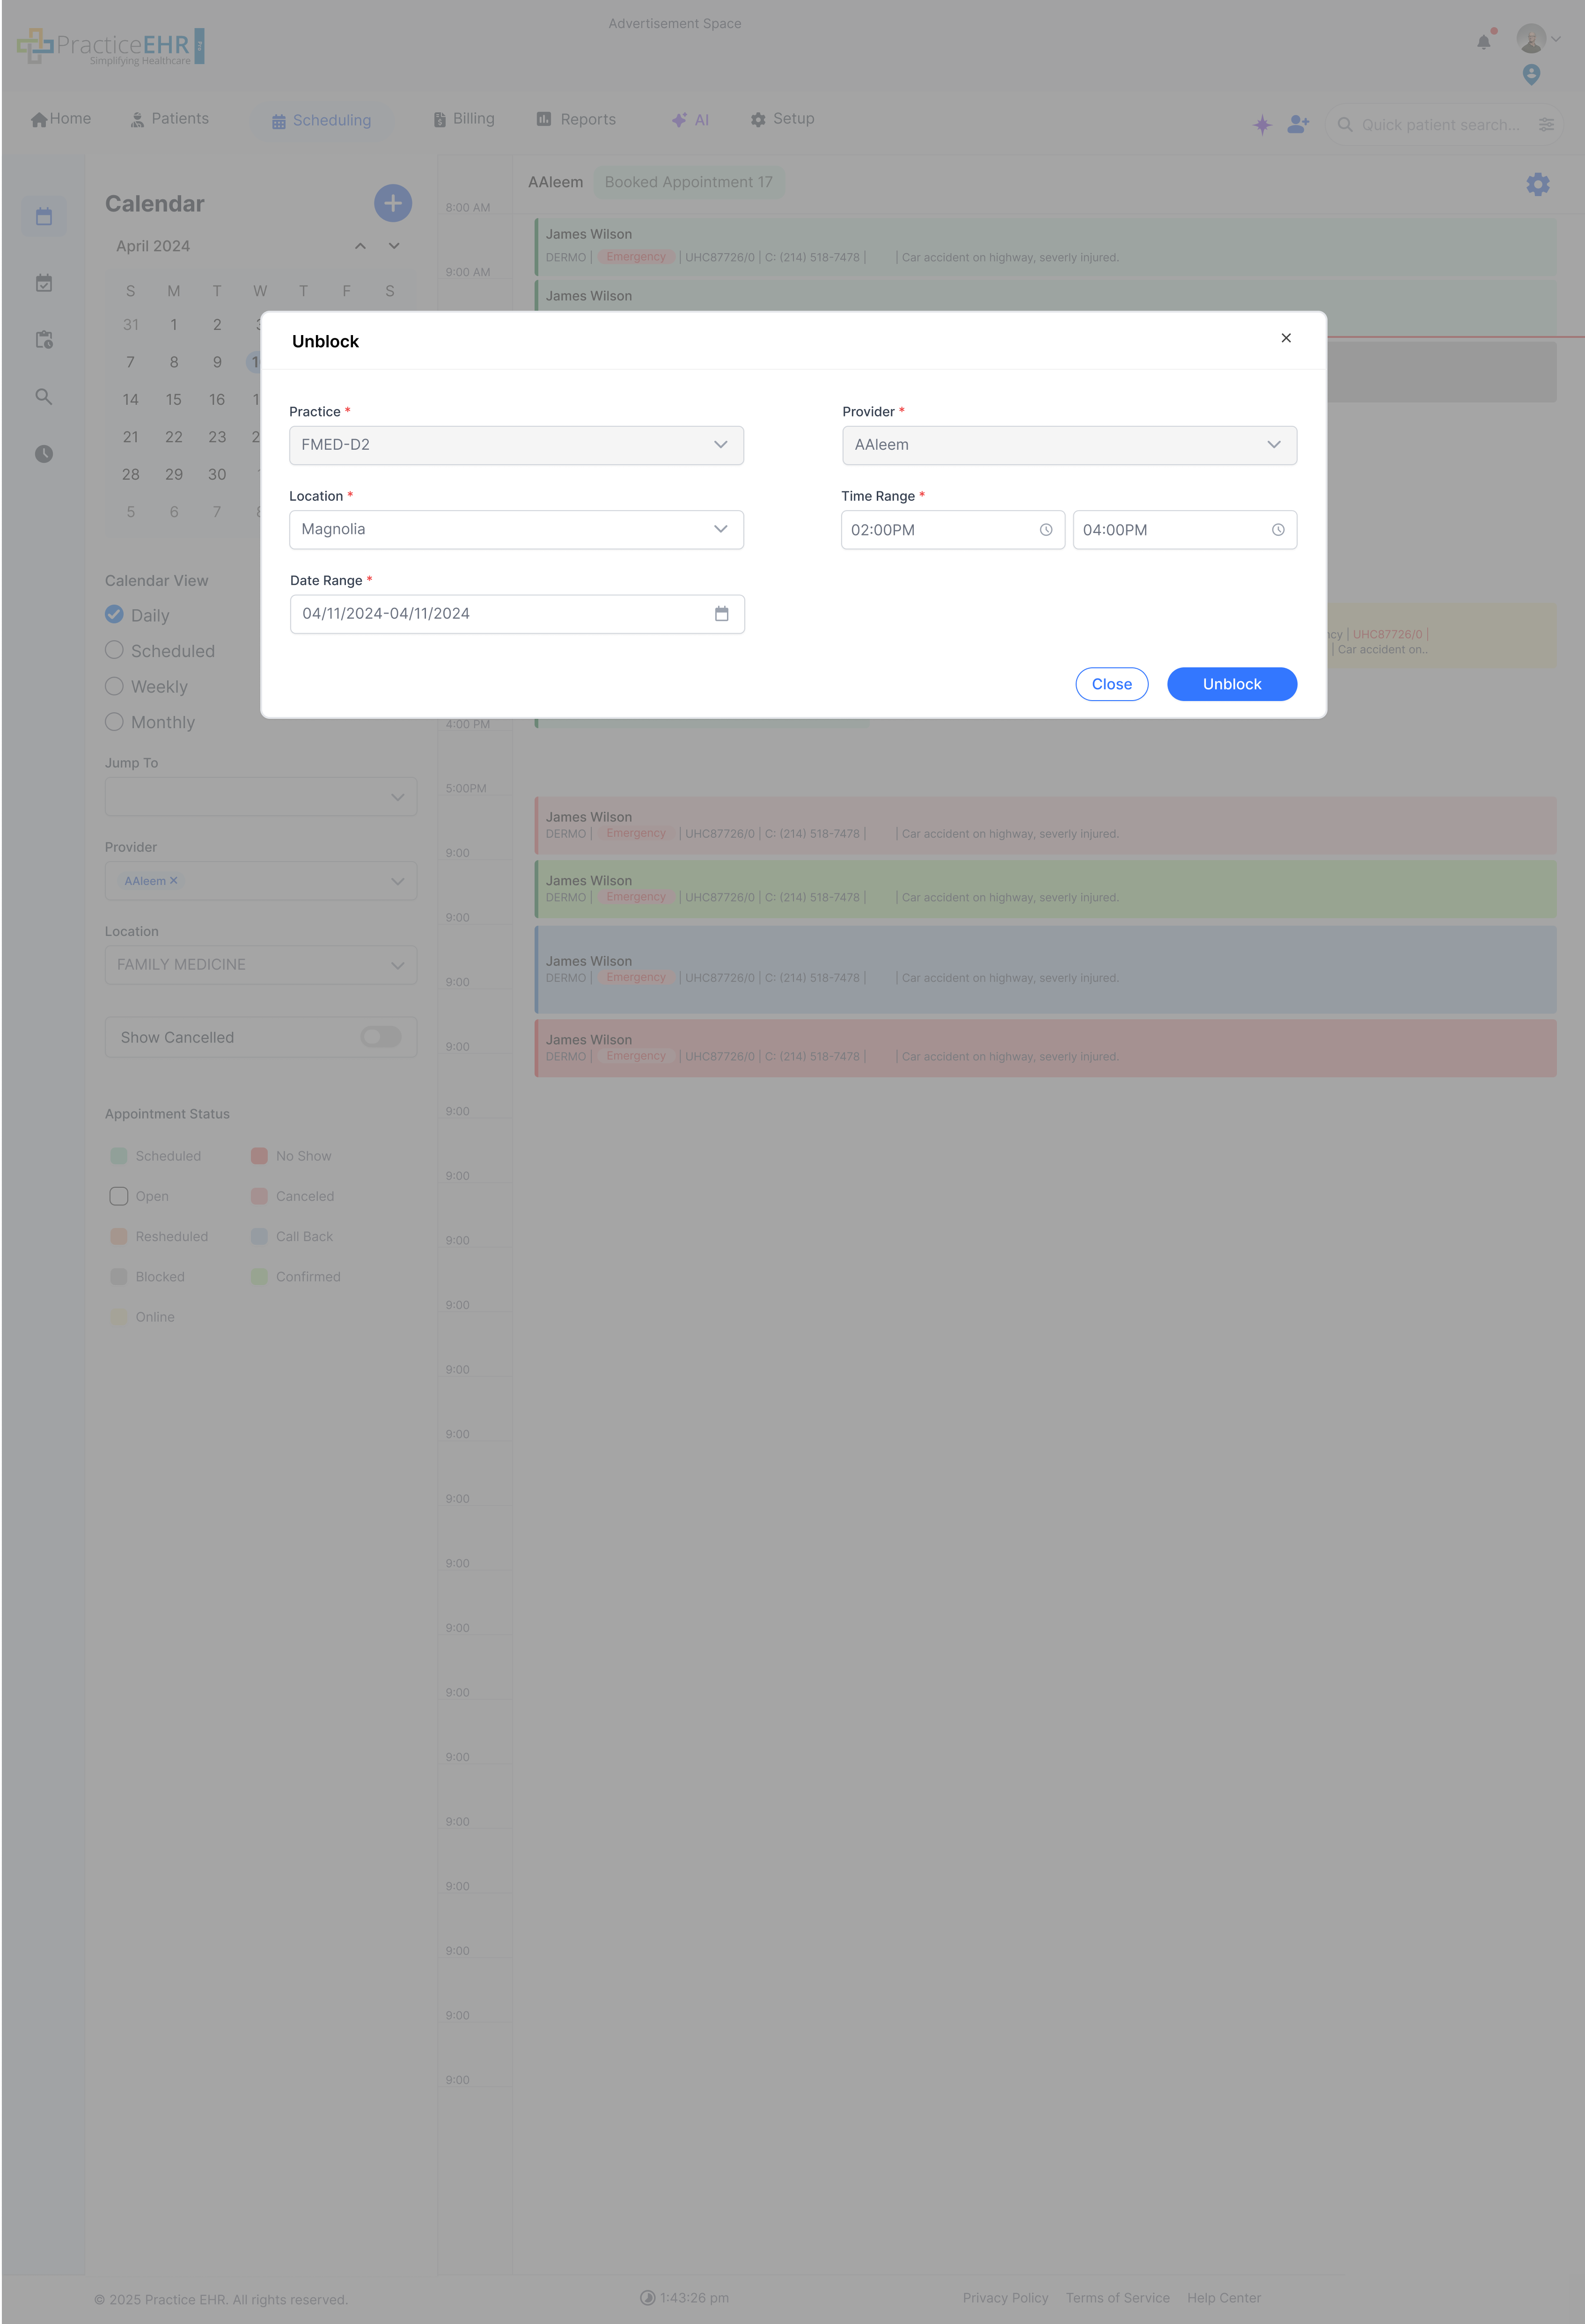Select the purple AI sparkle icon
Screen dimensions: 1585x2324
1261,124
